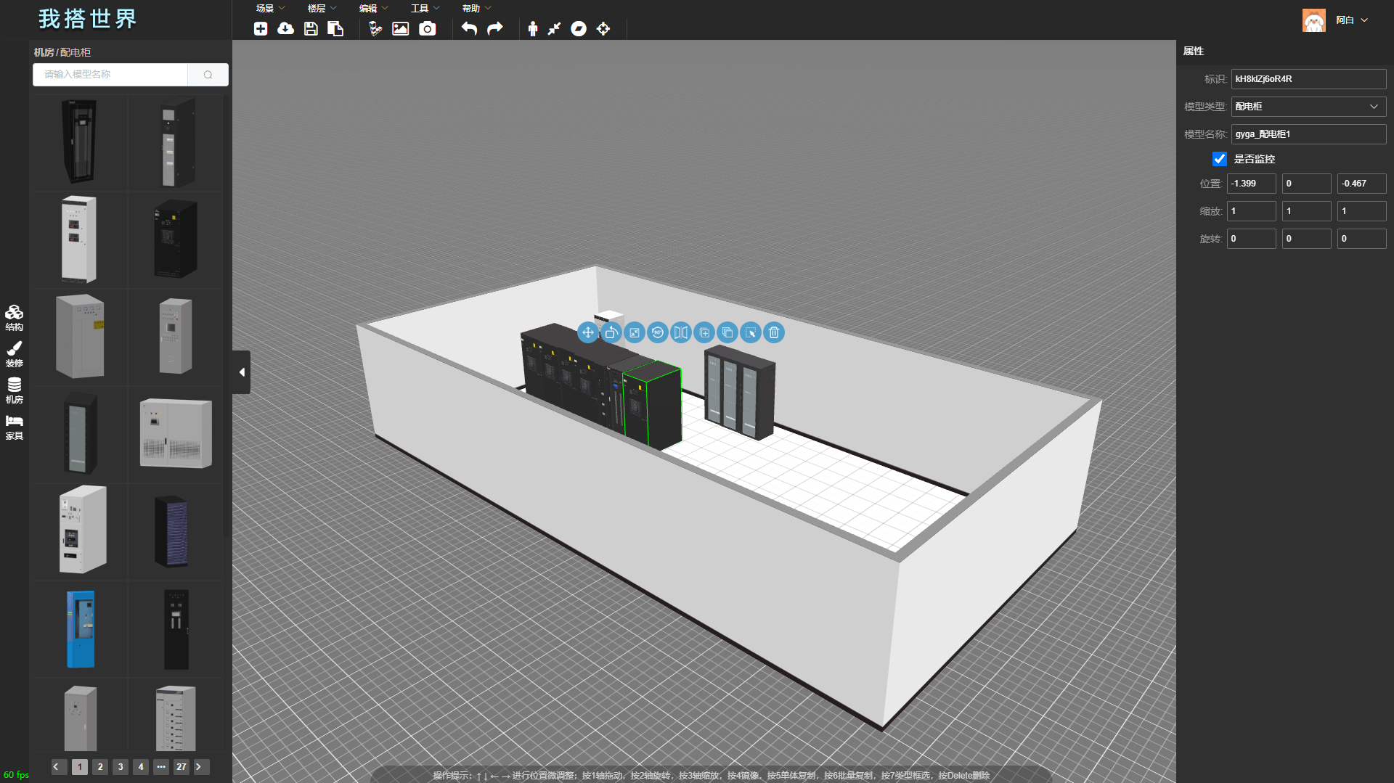1394x783 pixels.
Task: Go to the previous model page arrow
Action: coord(60,767)
